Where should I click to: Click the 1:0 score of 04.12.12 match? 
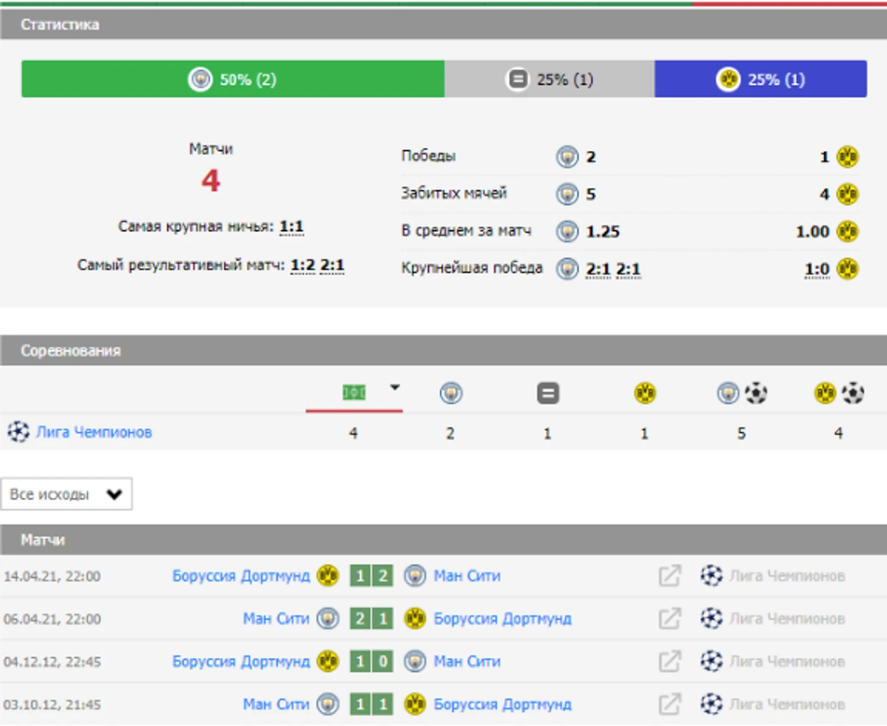pyautogui.click(x=371, y=661)
